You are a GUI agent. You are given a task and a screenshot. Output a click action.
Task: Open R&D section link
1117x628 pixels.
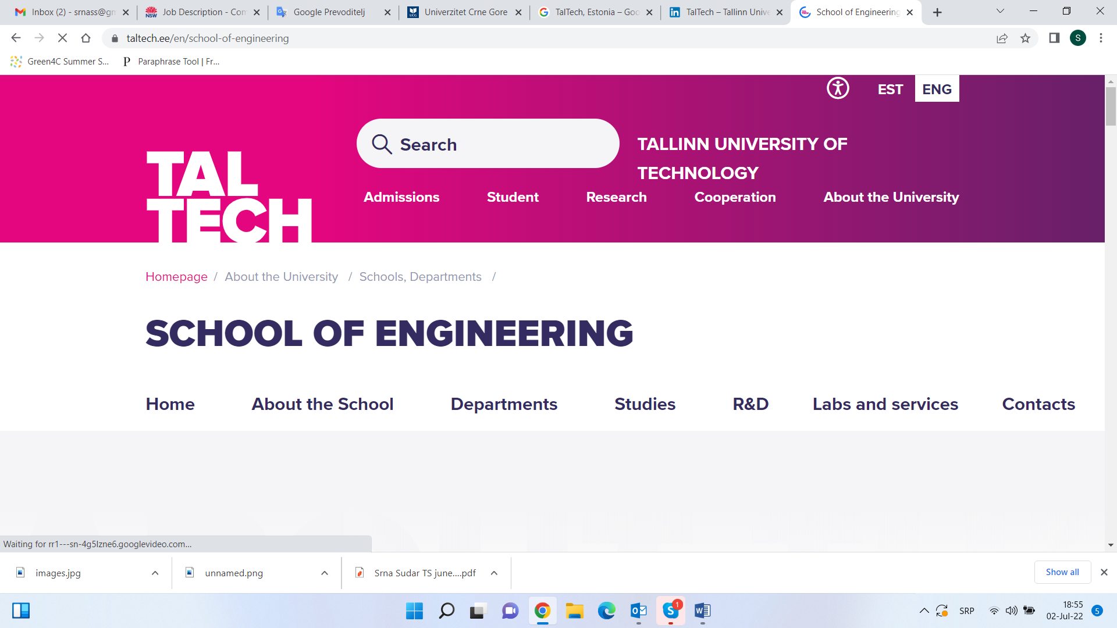[x=750, y=404]
